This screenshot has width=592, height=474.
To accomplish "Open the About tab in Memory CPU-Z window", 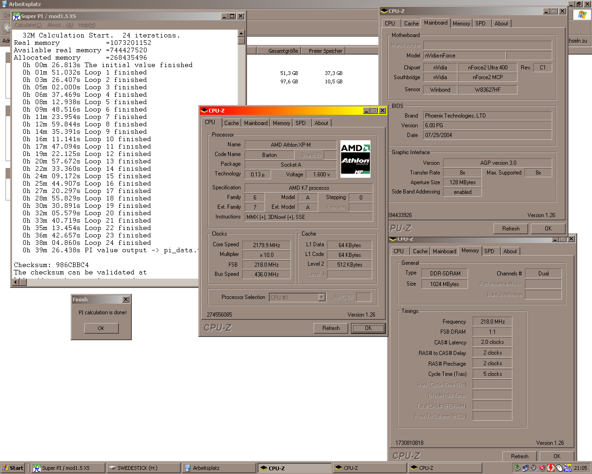I will [510, 251].
